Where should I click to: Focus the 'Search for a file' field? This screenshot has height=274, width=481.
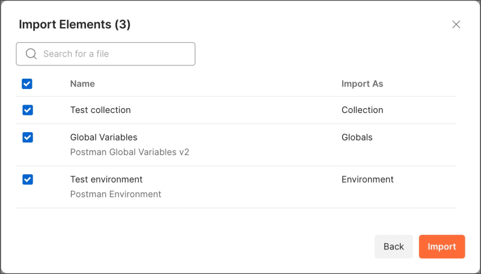pyautogui.click(x=114, y=54)
